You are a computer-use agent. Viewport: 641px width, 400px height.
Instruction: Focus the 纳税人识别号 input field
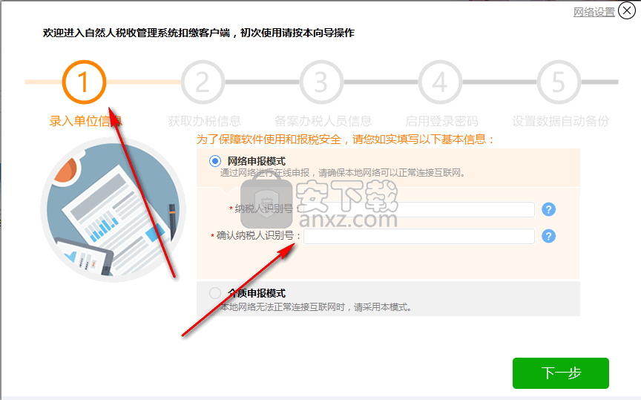[x=419, y=209]
